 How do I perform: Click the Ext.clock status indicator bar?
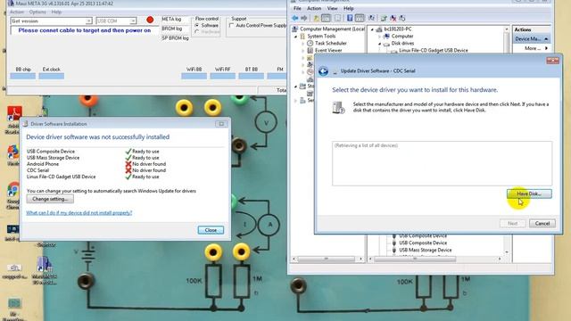tap(52, 76)
